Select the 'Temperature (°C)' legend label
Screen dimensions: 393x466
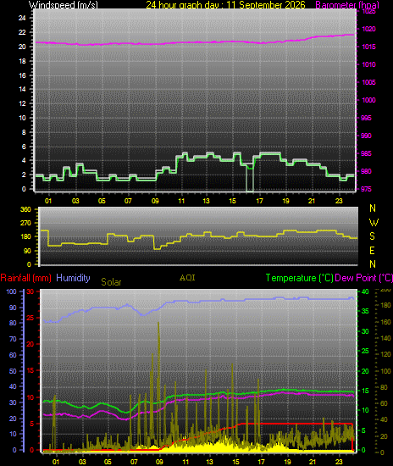coord(300,278)
